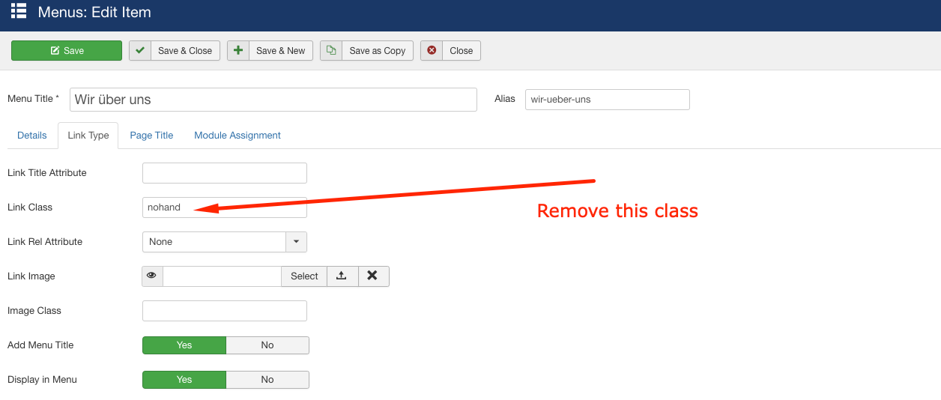Open the Module Assignment tab
This screenshot has height=400, width=941.
(x=237, y=136)
